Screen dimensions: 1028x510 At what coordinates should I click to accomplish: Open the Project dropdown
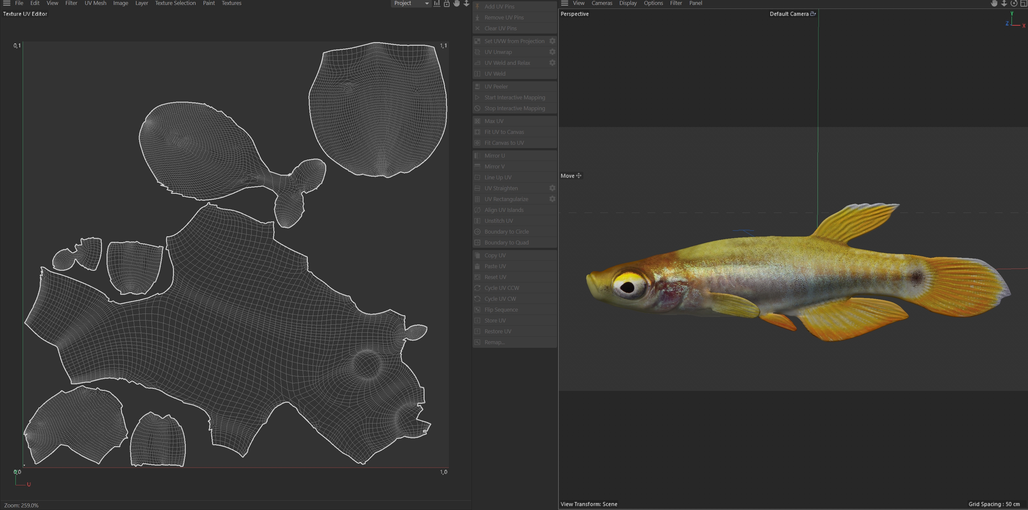coord(411,3)
